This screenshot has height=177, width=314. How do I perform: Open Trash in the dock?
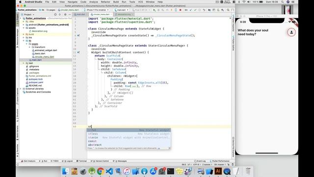point(248,171)
